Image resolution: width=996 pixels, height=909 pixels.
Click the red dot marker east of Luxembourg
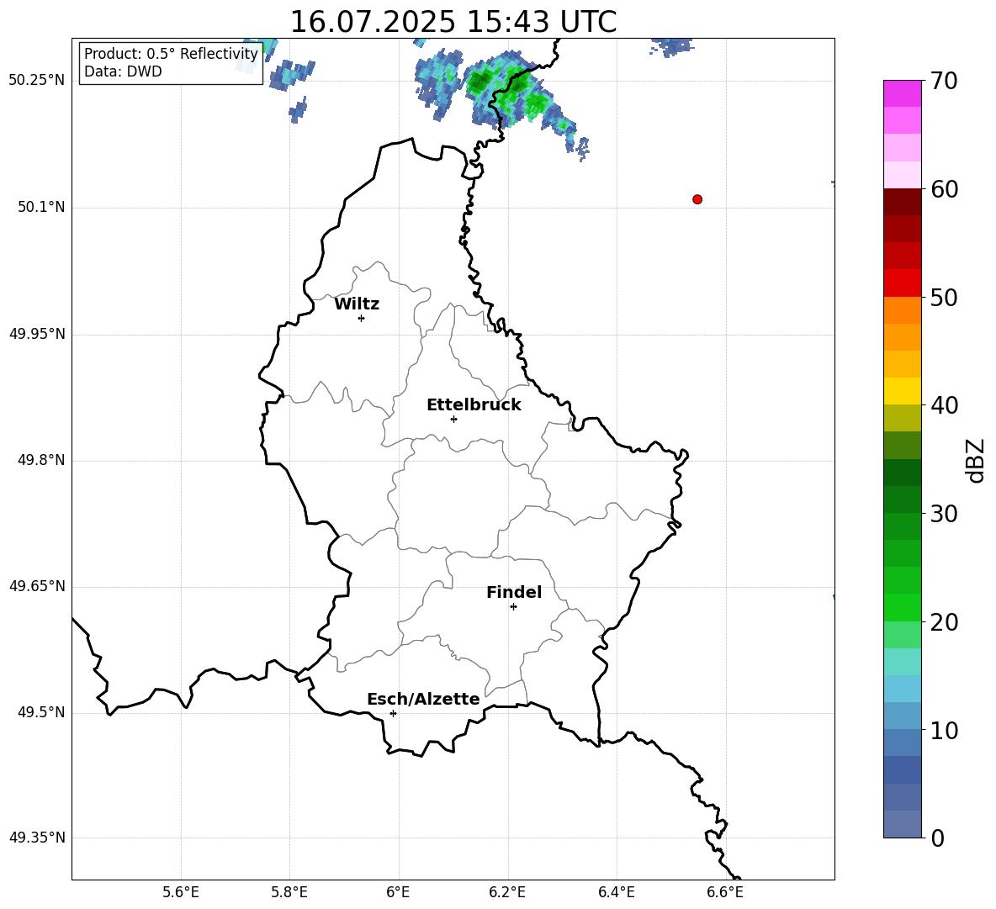pyautogui.click(x=697, y=199)
